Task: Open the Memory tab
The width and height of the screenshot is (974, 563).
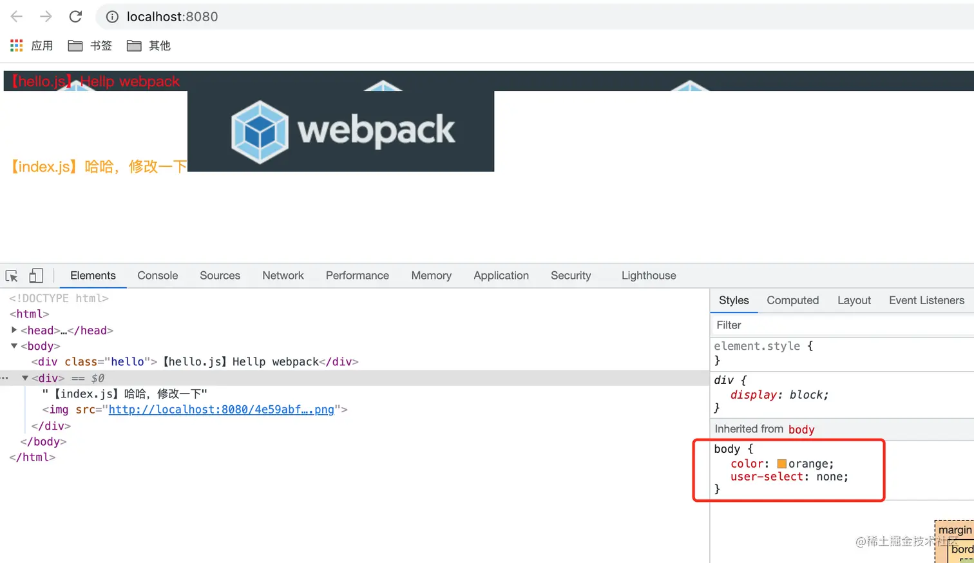Action: (431, 276)
